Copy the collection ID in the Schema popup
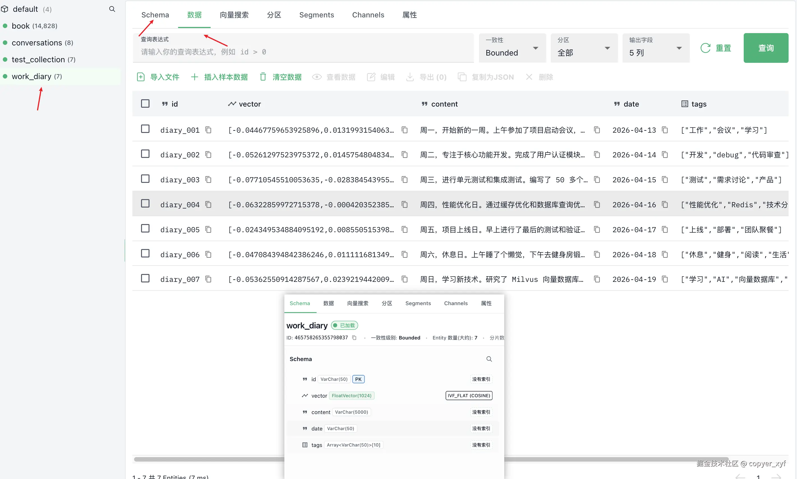 [354, 338]
